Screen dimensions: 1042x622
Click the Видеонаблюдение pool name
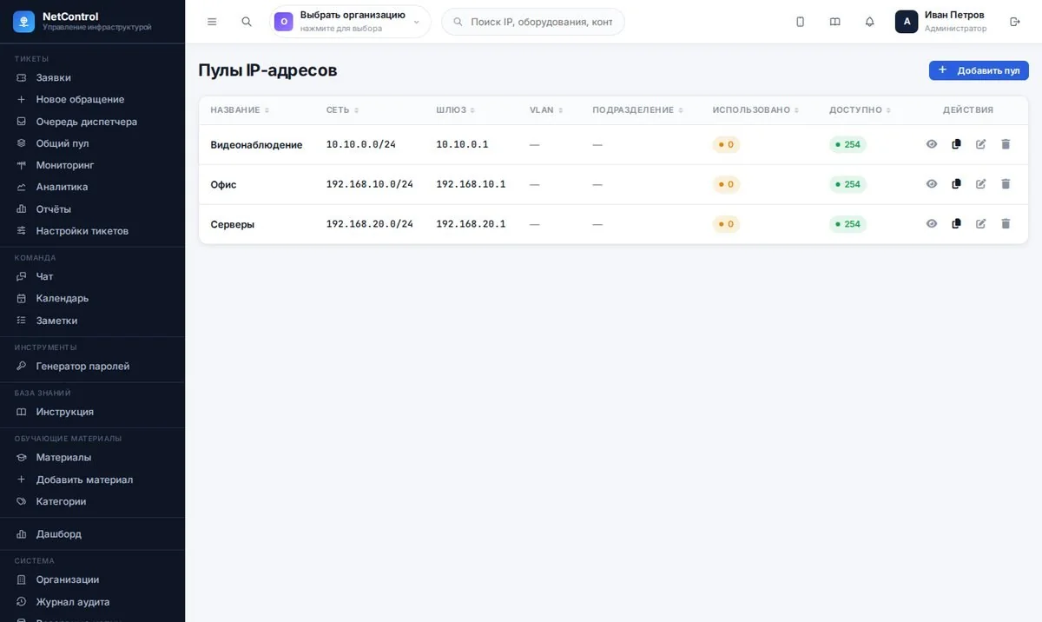256,145
